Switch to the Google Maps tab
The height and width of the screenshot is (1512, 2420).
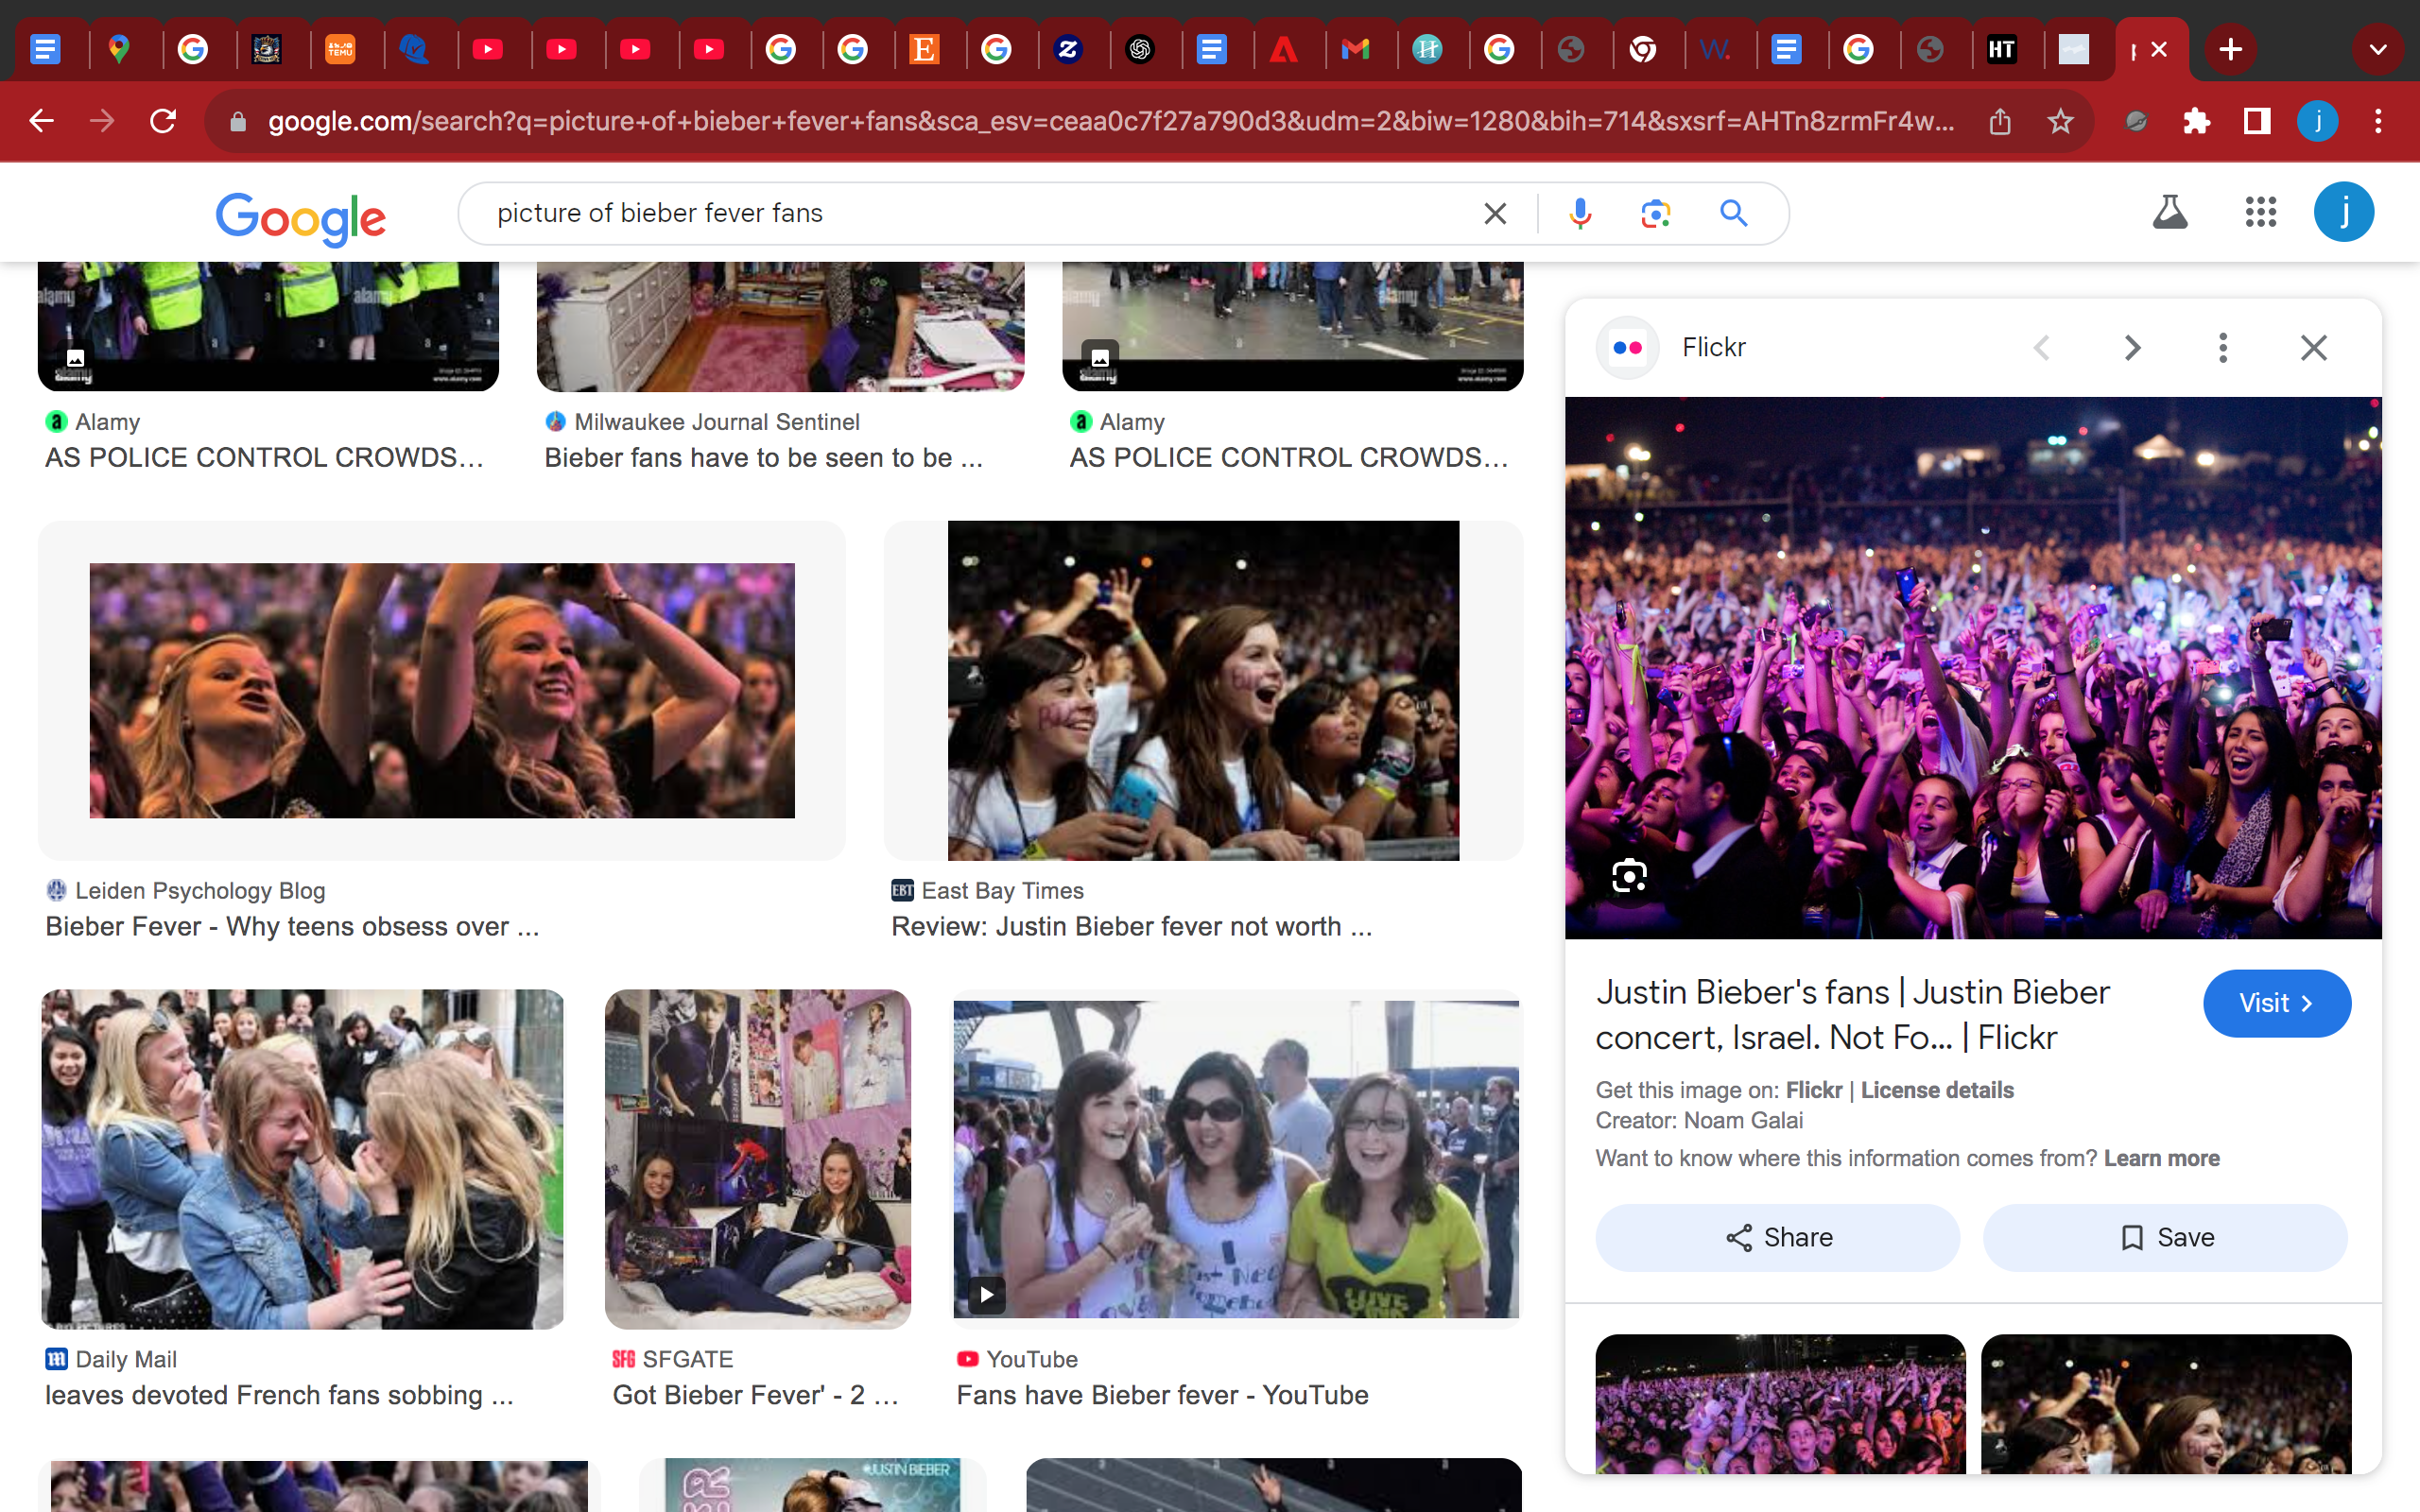119,49
